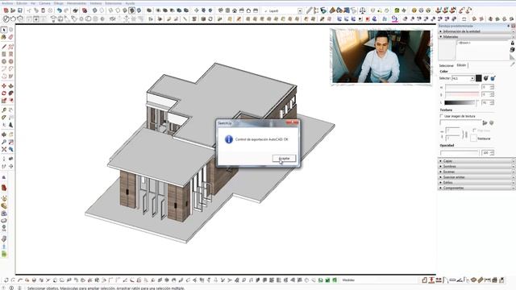Select the Paint Bucket tool

click(4, 37)
